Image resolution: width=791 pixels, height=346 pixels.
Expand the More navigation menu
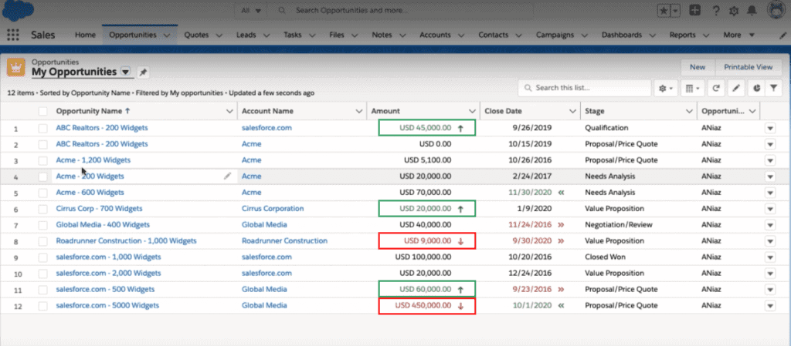coord(738,35)
